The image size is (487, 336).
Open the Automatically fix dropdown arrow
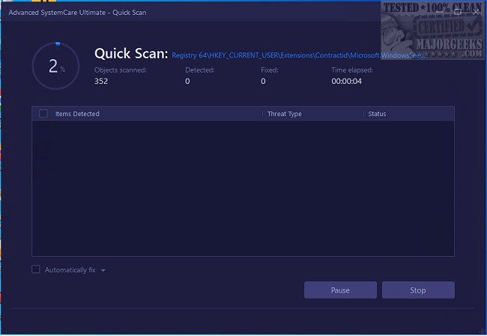[x=103, y=271]
